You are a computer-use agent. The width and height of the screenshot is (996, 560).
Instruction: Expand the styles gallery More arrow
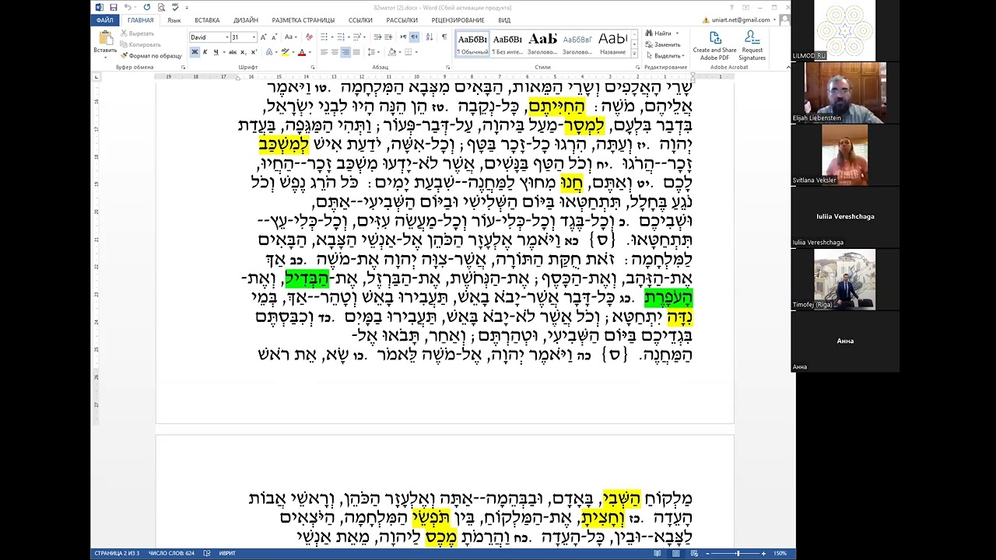coord(633,53)
